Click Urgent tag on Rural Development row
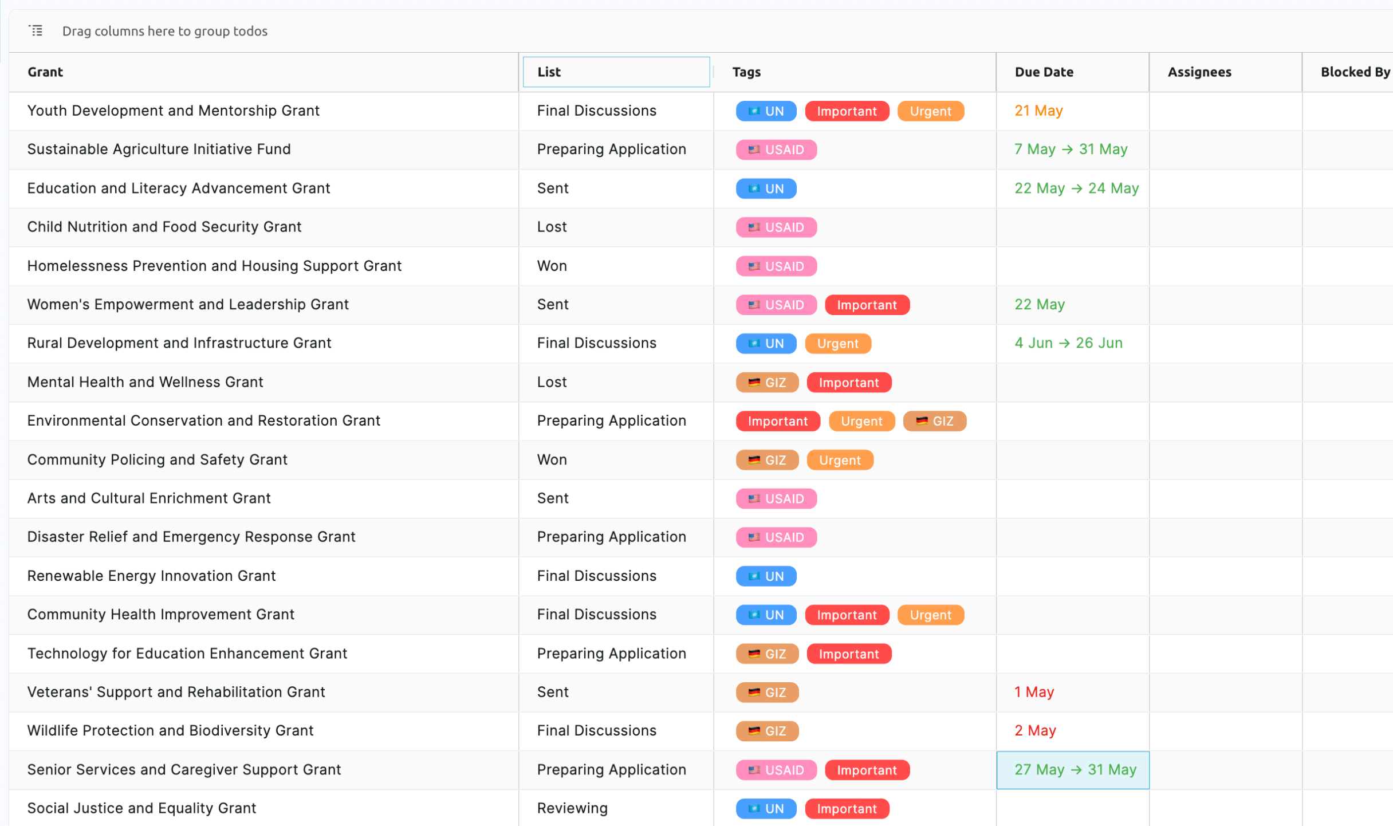 tap(837, 344)
